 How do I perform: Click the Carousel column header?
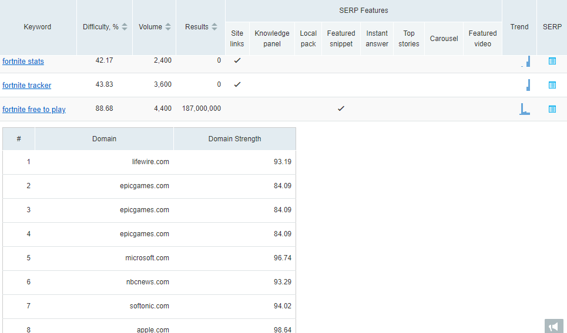click(x=444, y=39)
